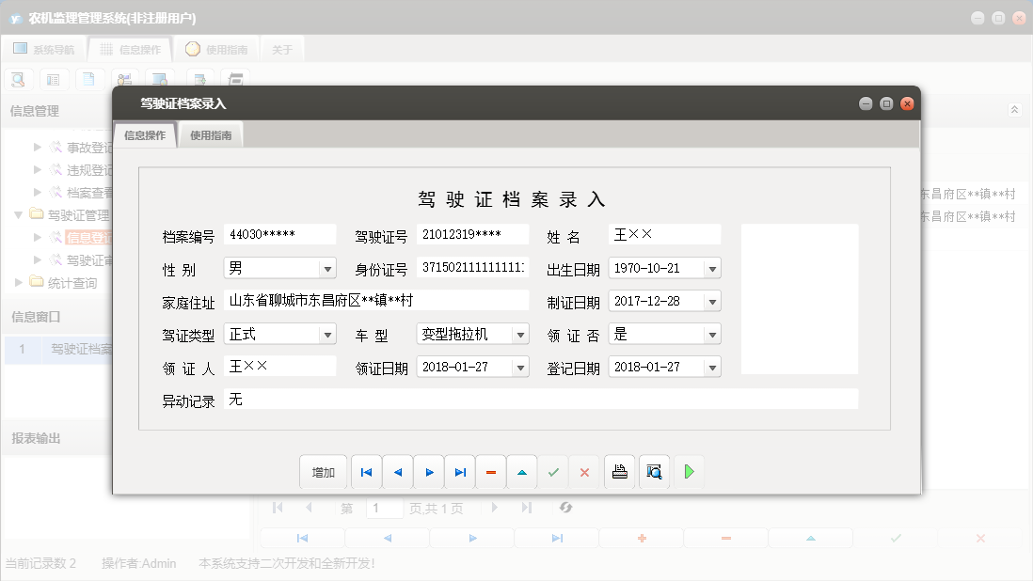This screenshot has width=1033, height=581.
Task: Click the document icon in the main toolbar
Action: tap(89, 79)
